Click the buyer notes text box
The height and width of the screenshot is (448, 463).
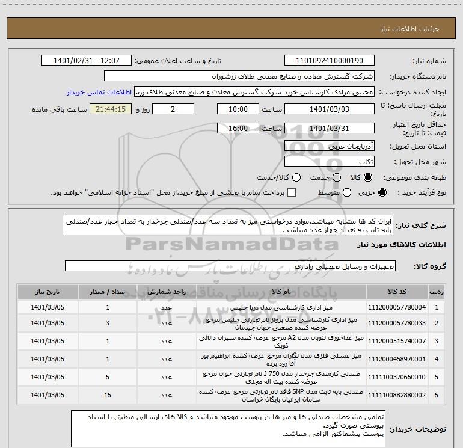228,429
